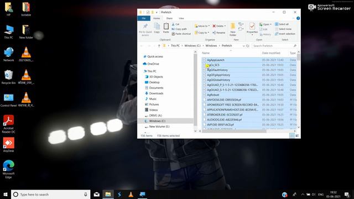Click Cut in the Clipboard group

tap(175, 24)
